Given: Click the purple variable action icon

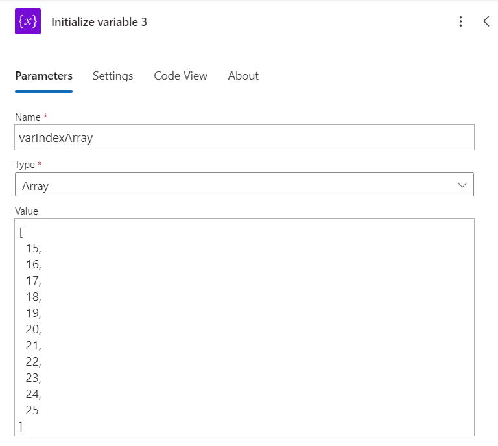Looking at the screenshot, I should point(28,21).
